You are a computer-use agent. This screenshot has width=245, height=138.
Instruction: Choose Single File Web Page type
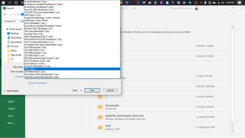[x=72, y=18]
